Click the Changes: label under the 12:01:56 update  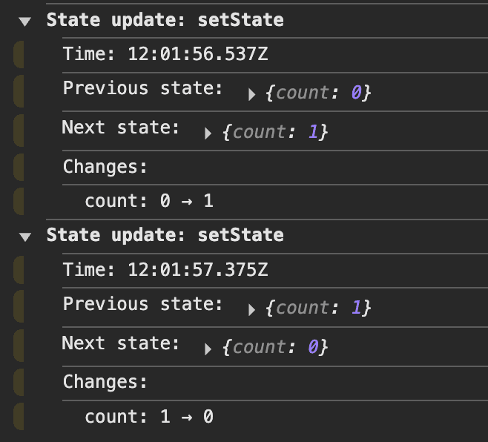(x=105, y=167)
